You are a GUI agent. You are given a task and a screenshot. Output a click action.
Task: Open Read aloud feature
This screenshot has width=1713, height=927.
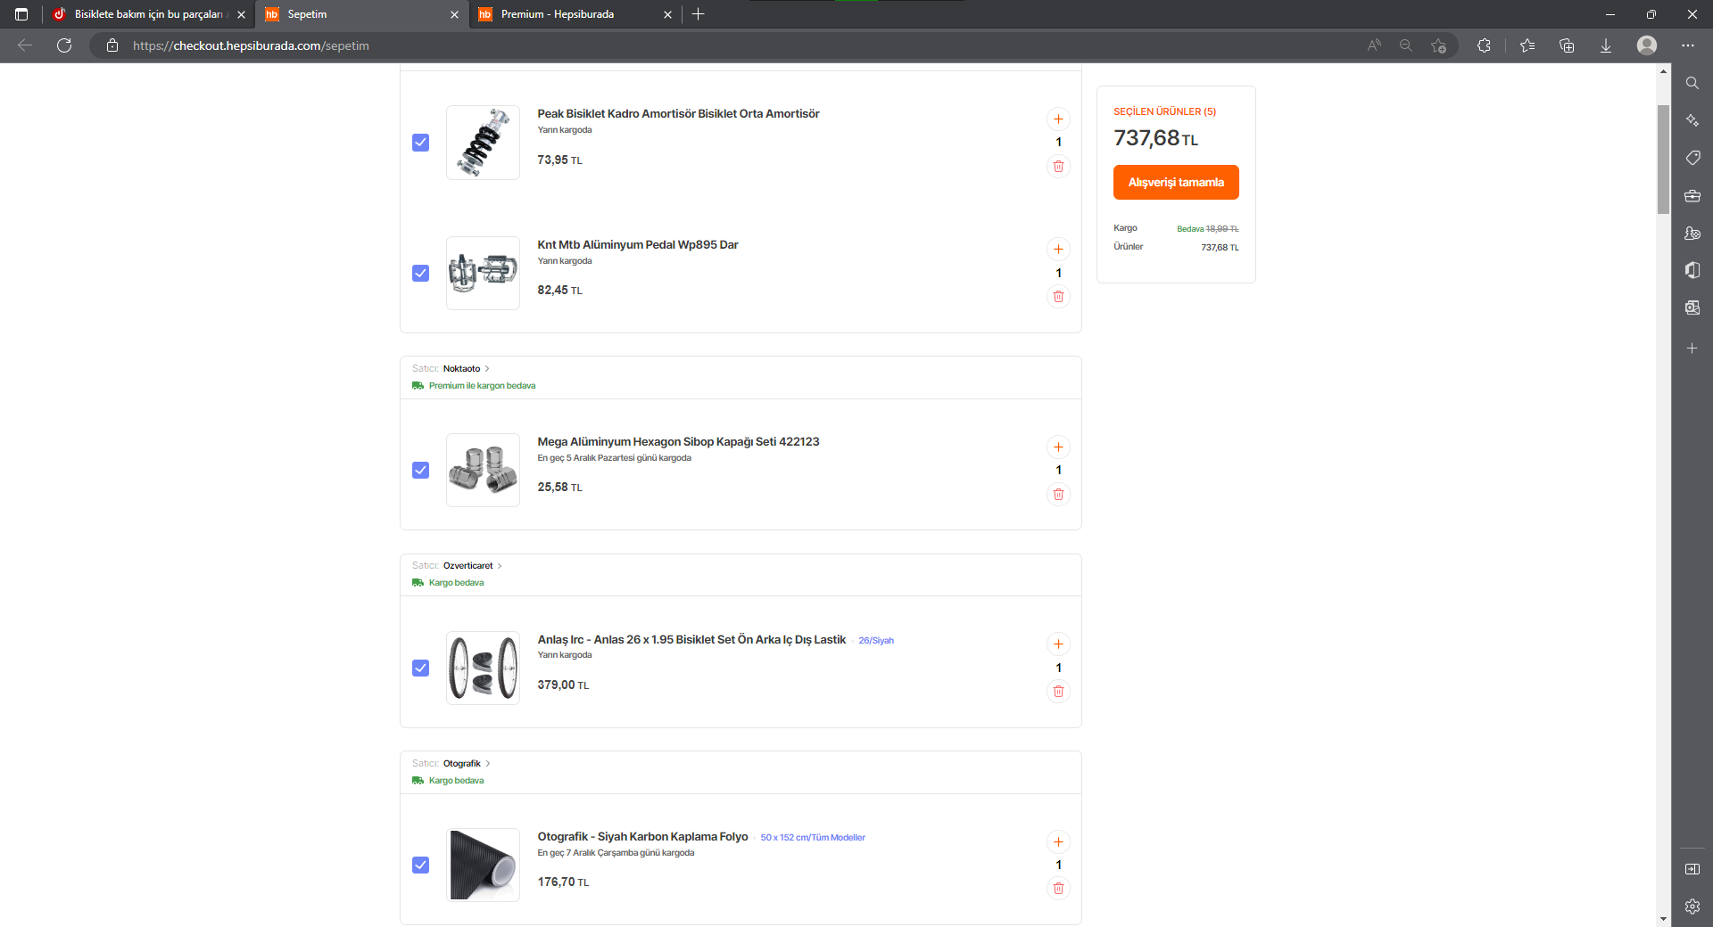(x=1374, y=45)
